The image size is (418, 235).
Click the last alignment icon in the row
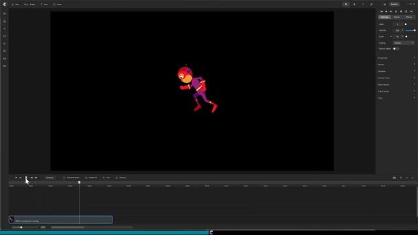(x=411, y=12)
